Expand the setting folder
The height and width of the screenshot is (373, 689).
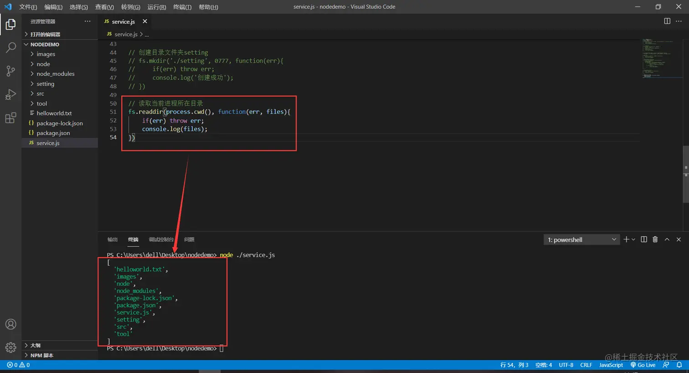point(60,84)
